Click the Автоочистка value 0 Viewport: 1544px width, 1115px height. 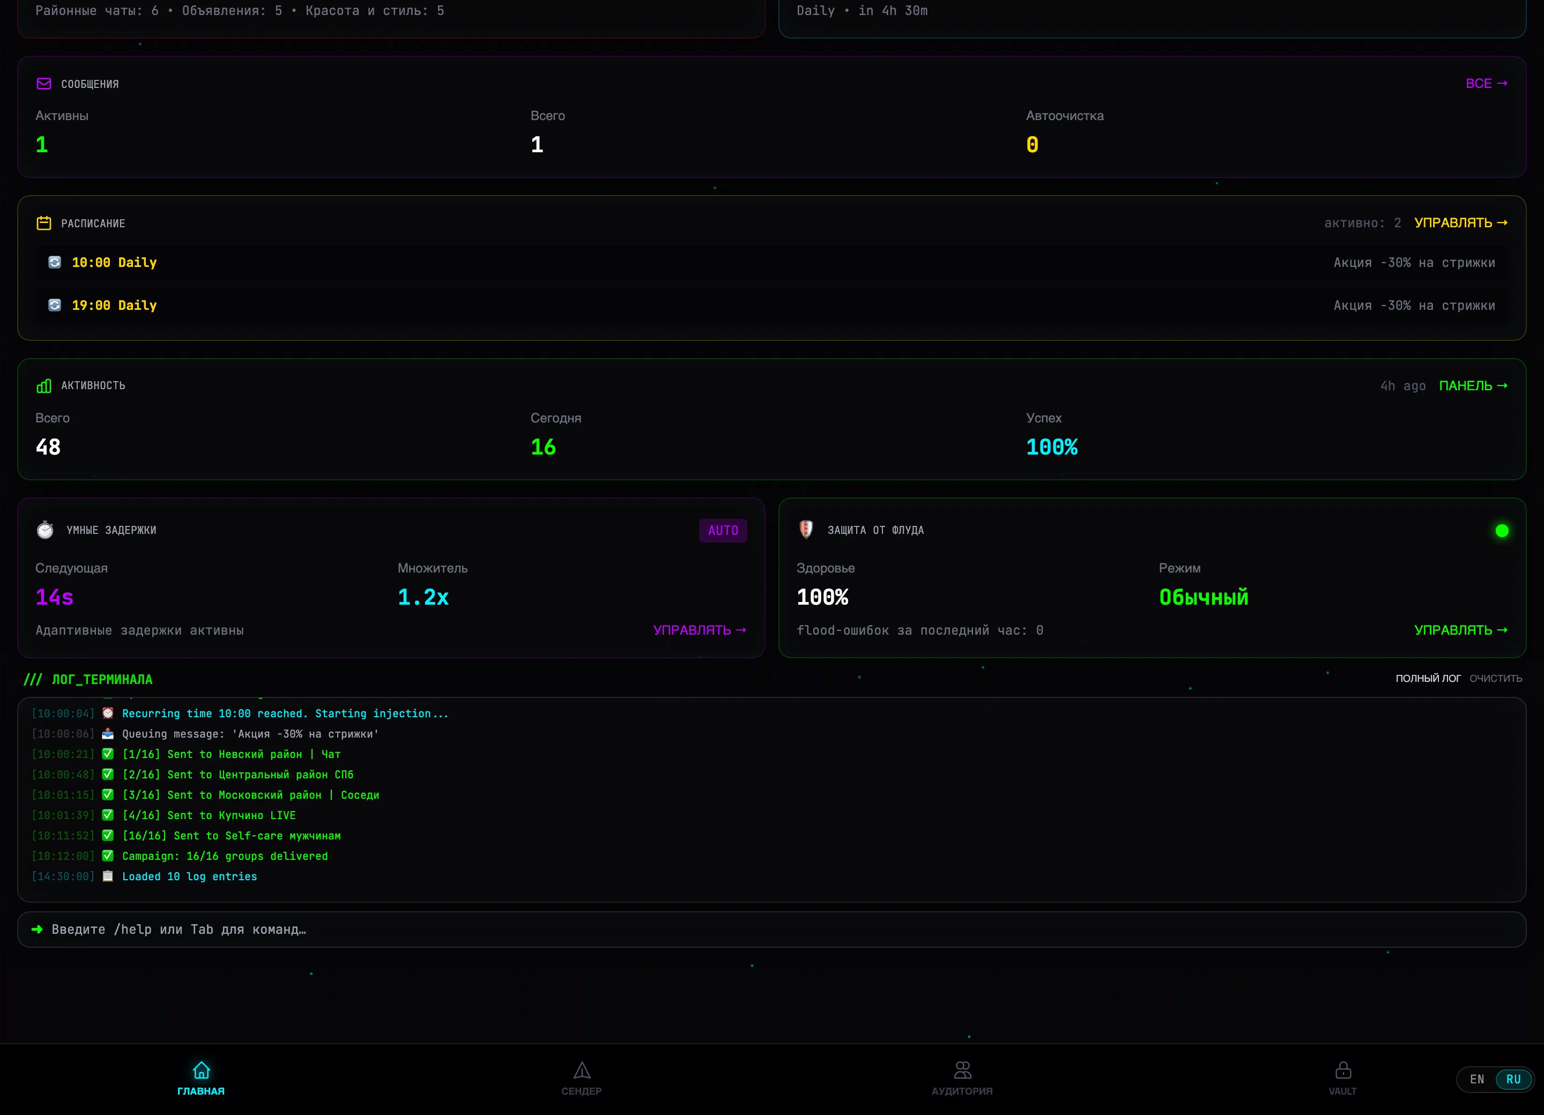pyautogui.click(x=1032, y=144)
